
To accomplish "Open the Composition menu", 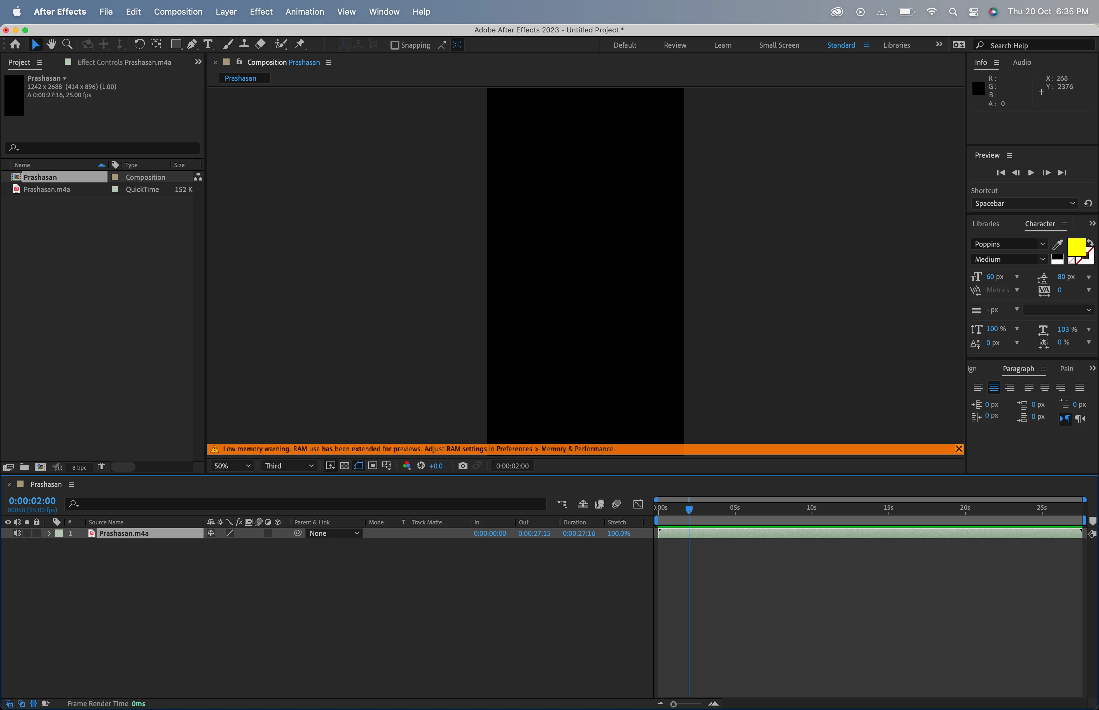I will pos(178,11).
